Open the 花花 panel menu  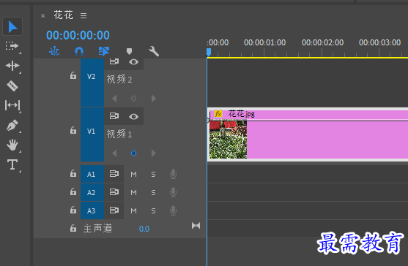pos(84,16)
